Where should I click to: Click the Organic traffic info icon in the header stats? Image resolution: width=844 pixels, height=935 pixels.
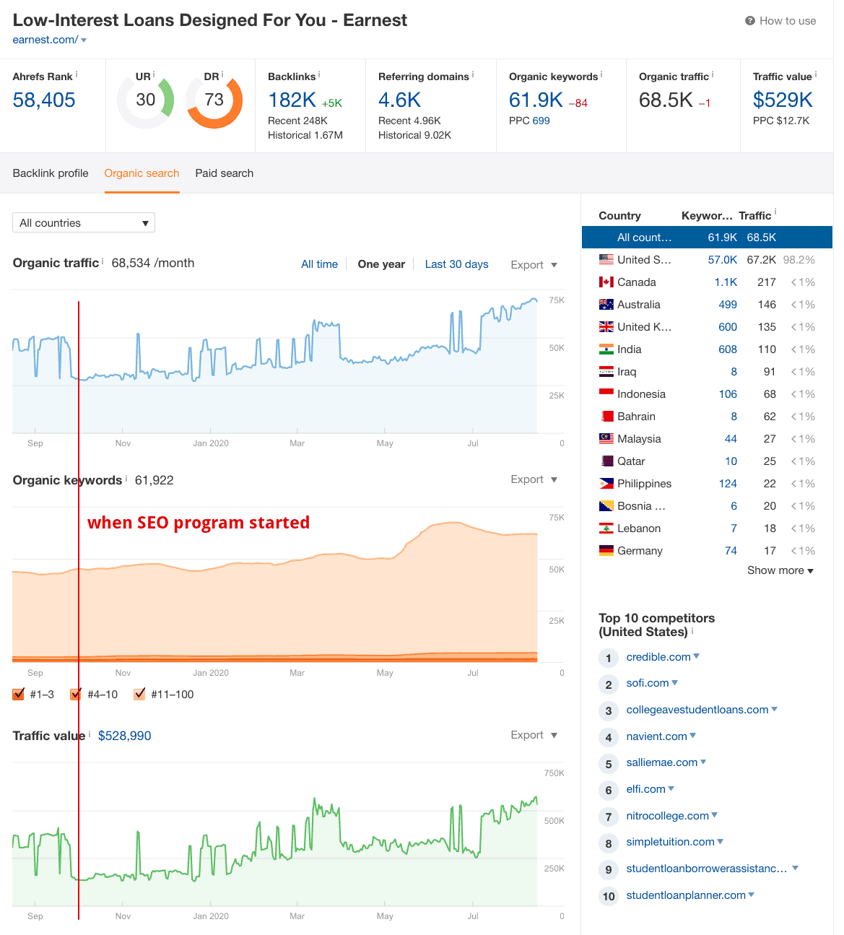click(713, 74)
